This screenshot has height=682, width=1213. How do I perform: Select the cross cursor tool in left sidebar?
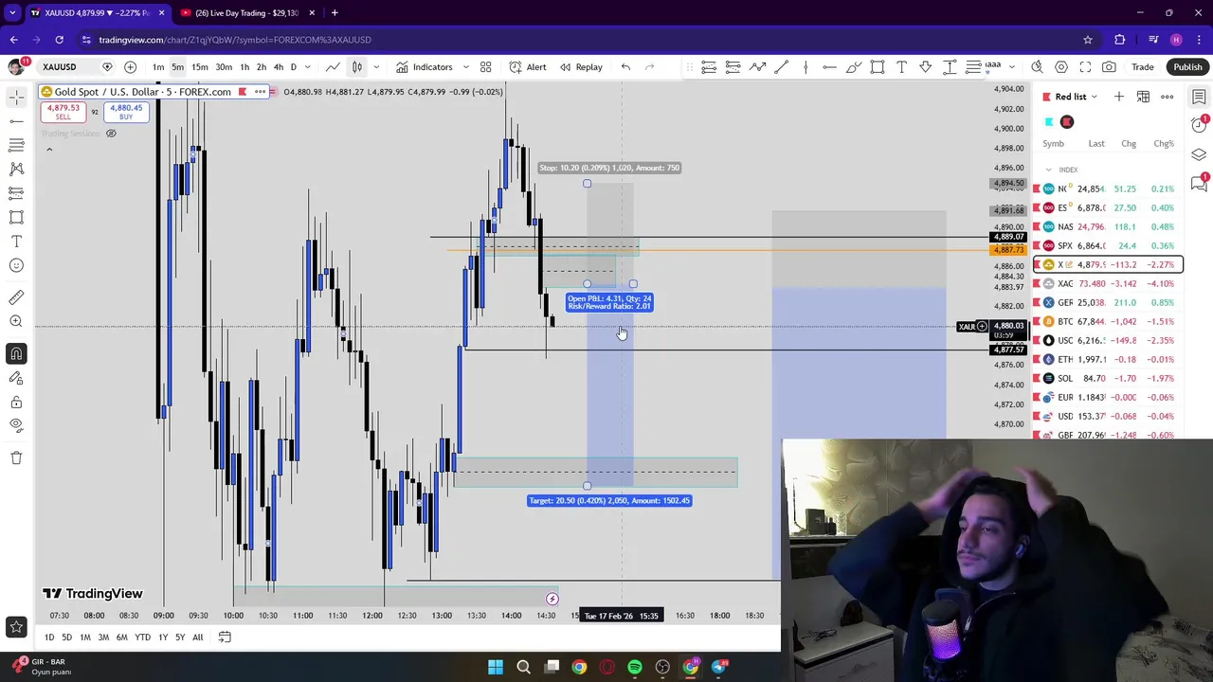click(x=16, y=97)
